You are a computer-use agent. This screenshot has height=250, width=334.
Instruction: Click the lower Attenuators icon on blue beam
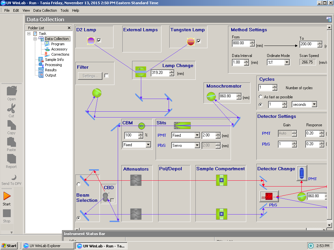(136, 214)
